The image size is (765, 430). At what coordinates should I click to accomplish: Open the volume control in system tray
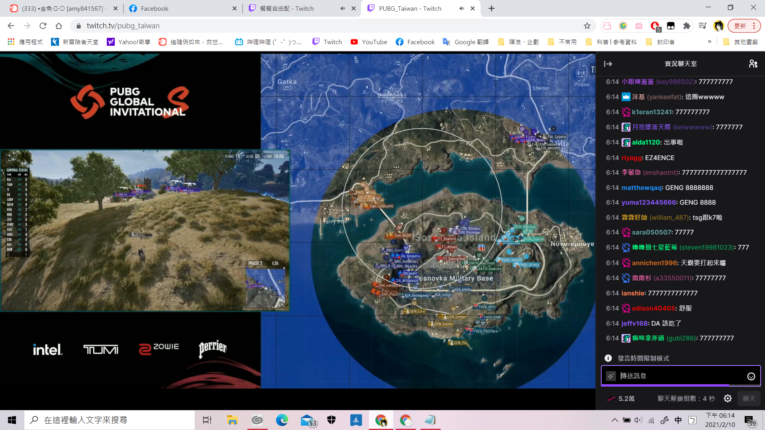pos(638,420)
